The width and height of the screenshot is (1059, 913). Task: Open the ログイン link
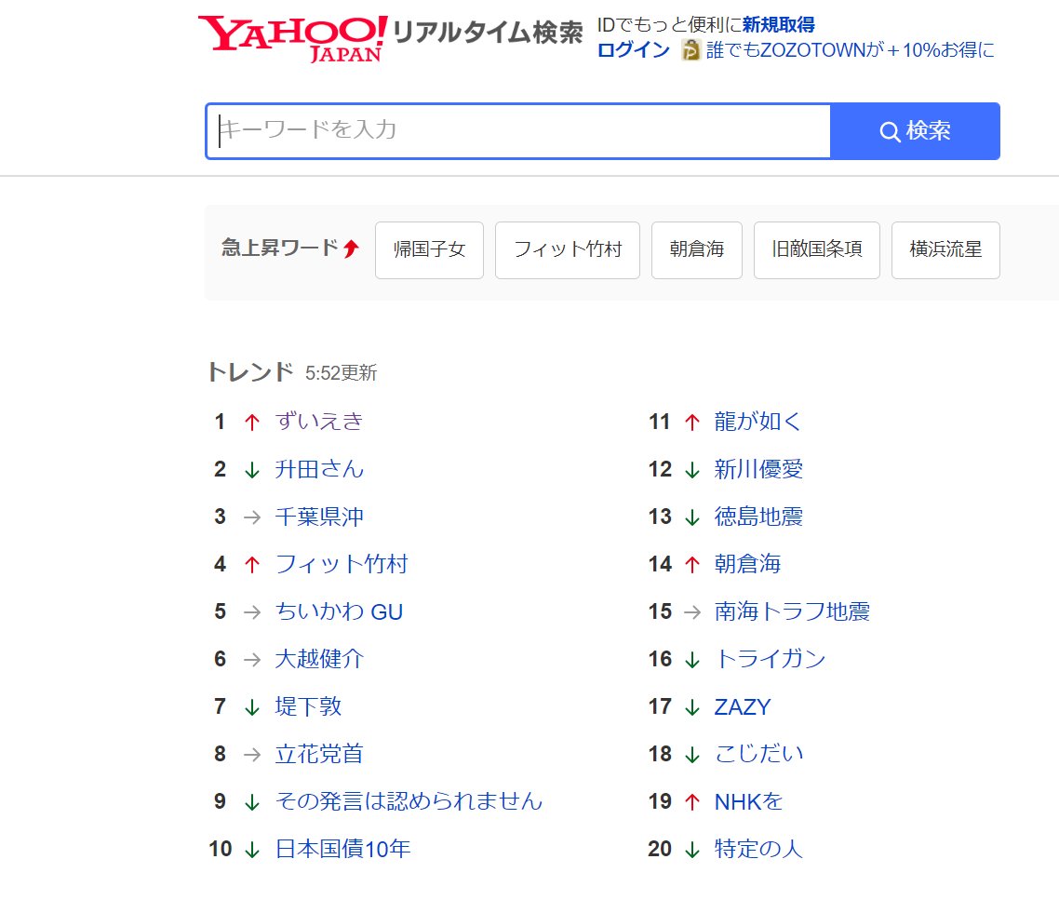pos(634,50)
